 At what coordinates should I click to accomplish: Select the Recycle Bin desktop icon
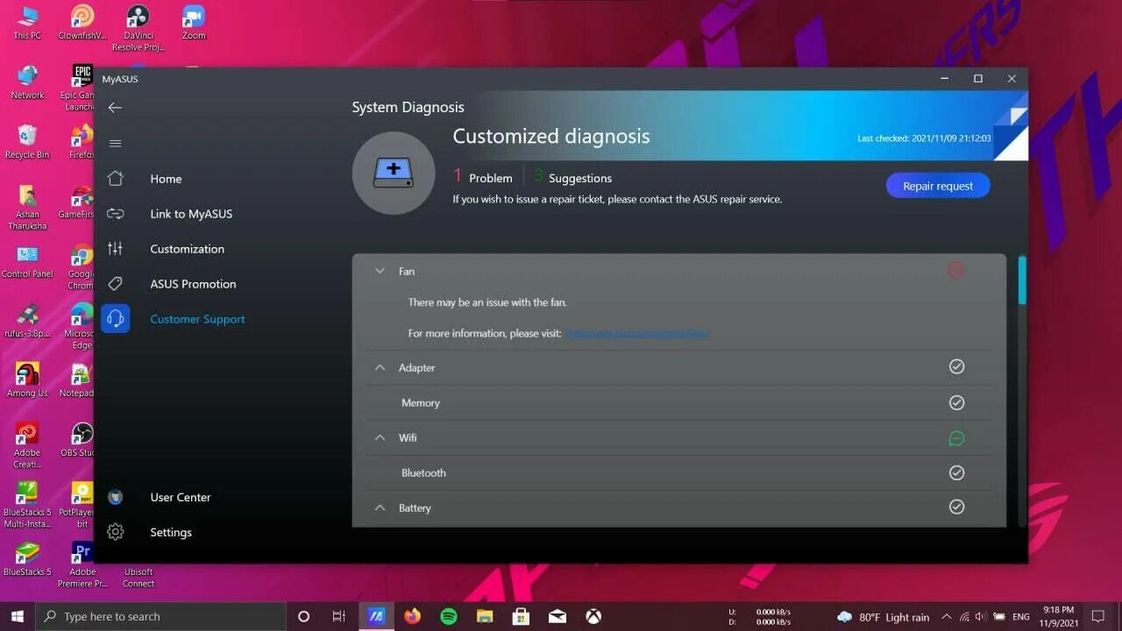click(x=27, y=142)
